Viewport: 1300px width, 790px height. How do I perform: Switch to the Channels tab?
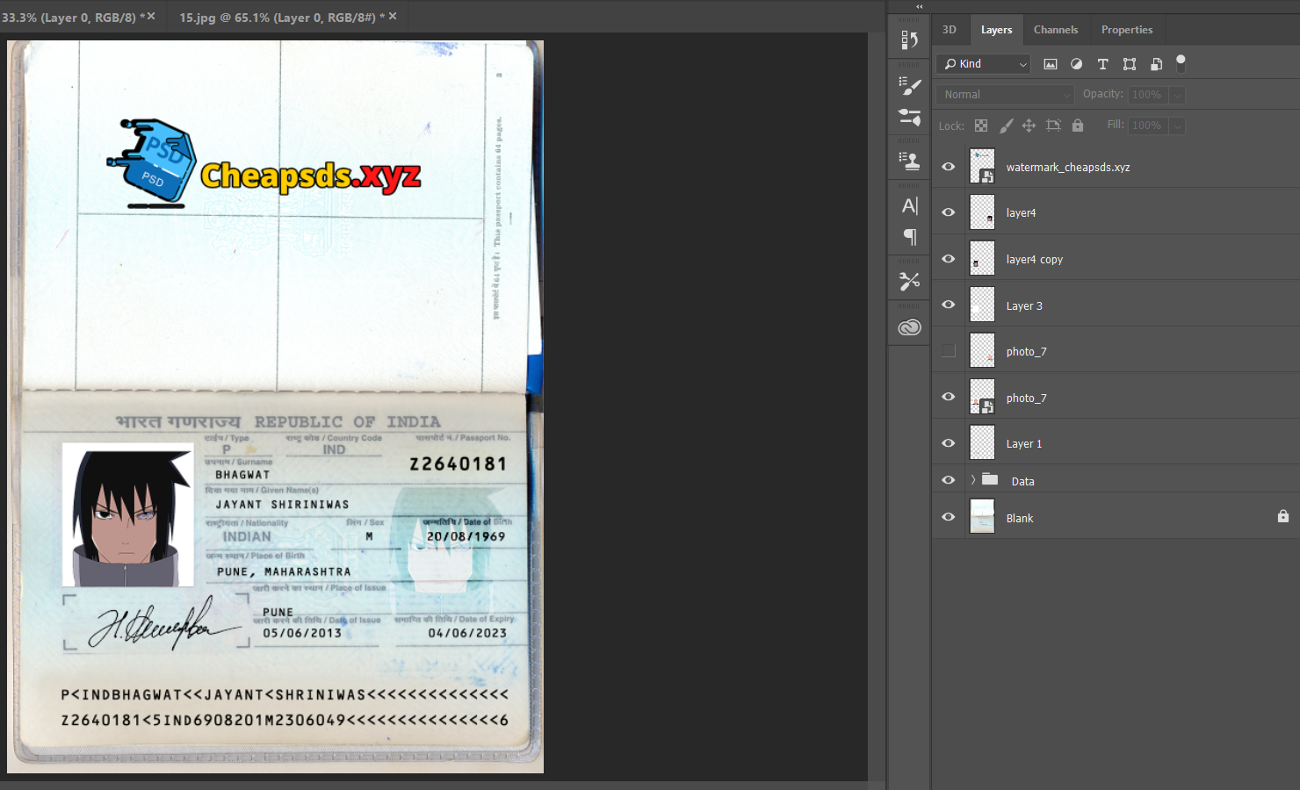(x=1055, y=30)
